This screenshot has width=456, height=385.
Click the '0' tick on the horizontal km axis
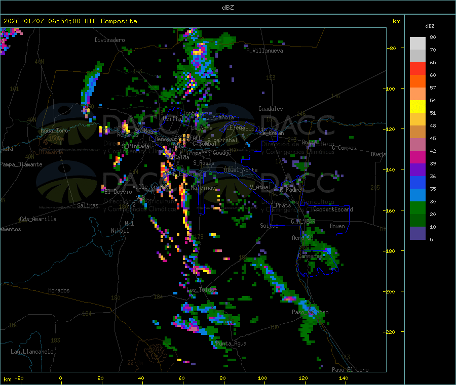[x=60, y=378]
